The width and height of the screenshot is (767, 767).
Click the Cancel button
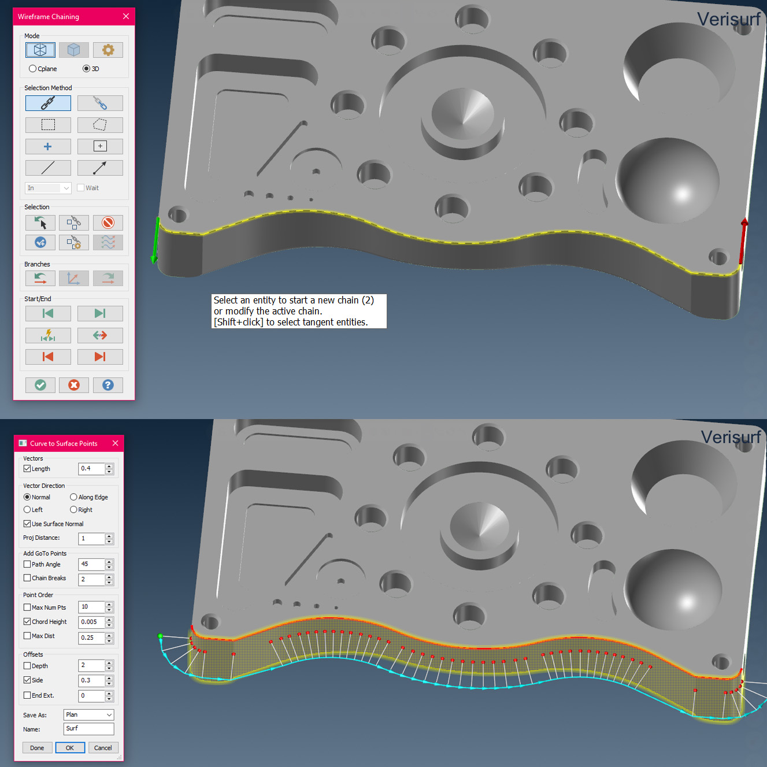(x=103, y=748)
